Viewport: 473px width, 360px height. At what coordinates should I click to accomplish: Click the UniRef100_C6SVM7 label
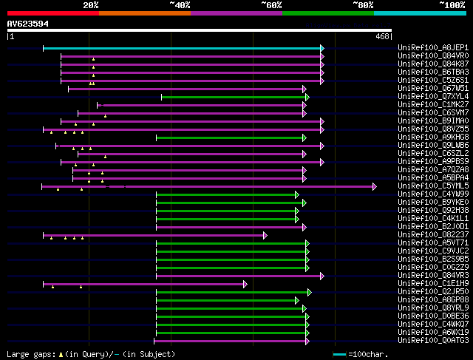(433, 113)
